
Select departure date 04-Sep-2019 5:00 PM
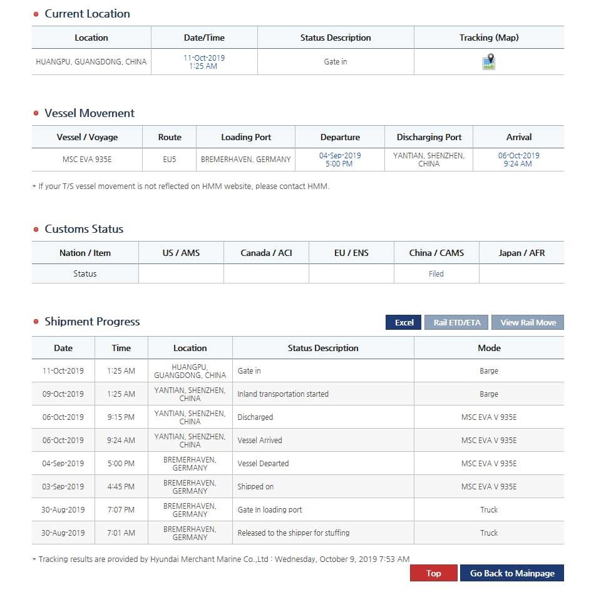(340, 160)
